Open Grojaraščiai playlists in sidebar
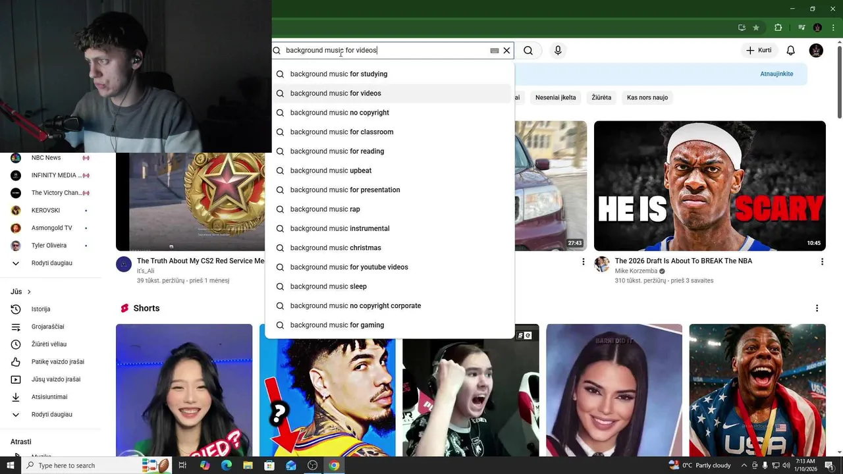The width and height of the screenshot is (843, 474). coord(50,327)
